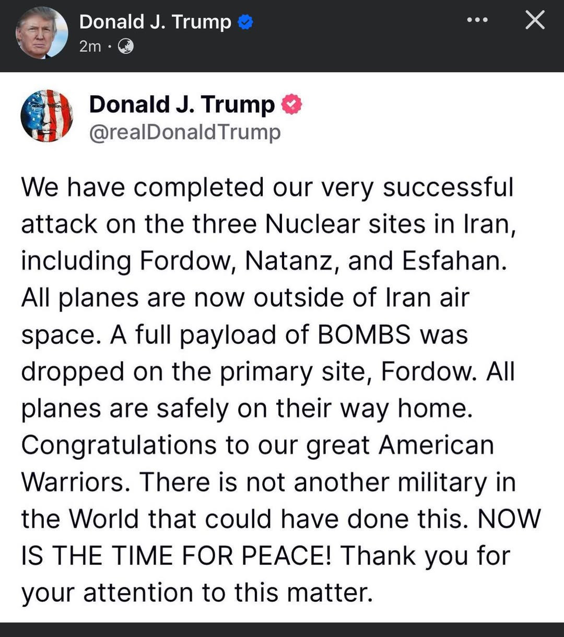
Task: Click the globe public-audience icon
Action: (x=126, y=47)
